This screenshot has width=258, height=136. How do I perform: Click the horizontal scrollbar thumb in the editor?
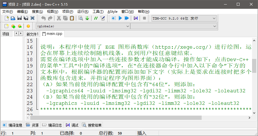116,118
